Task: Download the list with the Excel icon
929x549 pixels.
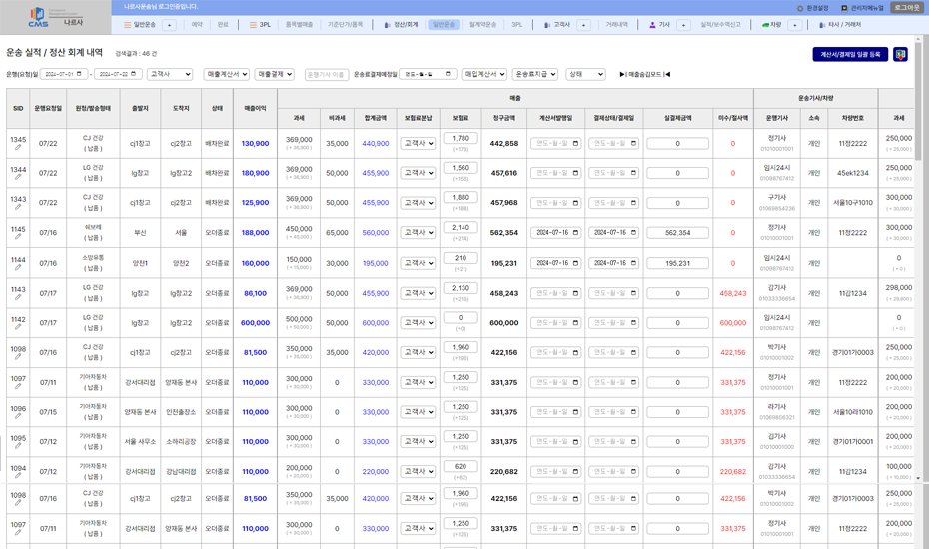Action: point(901,55)
